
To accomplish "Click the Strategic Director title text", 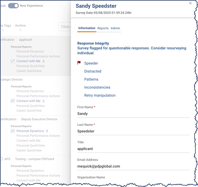I will point(12,79).
